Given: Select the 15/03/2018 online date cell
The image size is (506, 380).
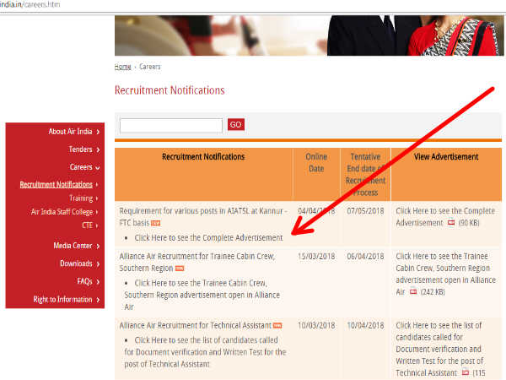Looking at the screenshot, I should [316, 256].
